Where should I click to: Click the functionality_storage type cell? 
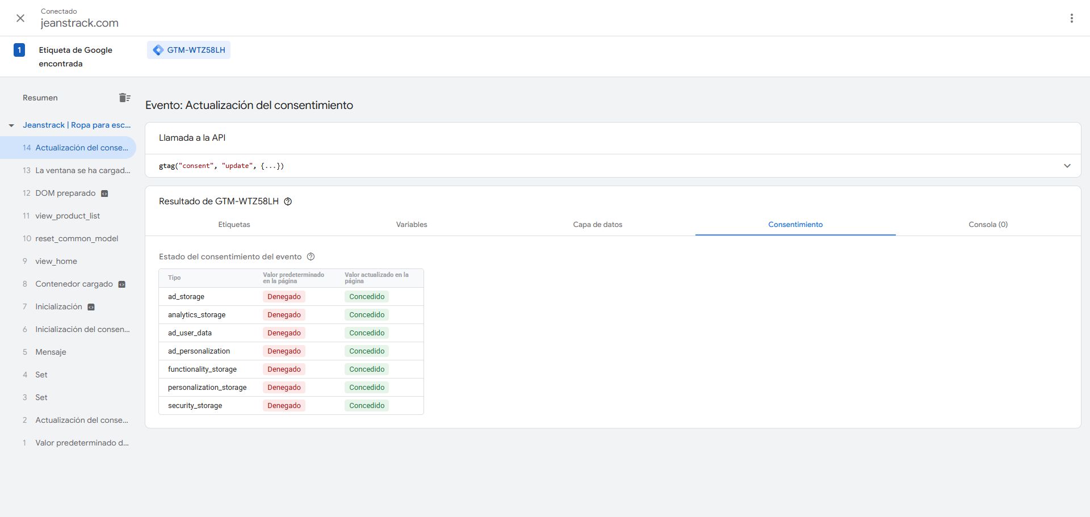pyautogui.click(x=202, y=369)
